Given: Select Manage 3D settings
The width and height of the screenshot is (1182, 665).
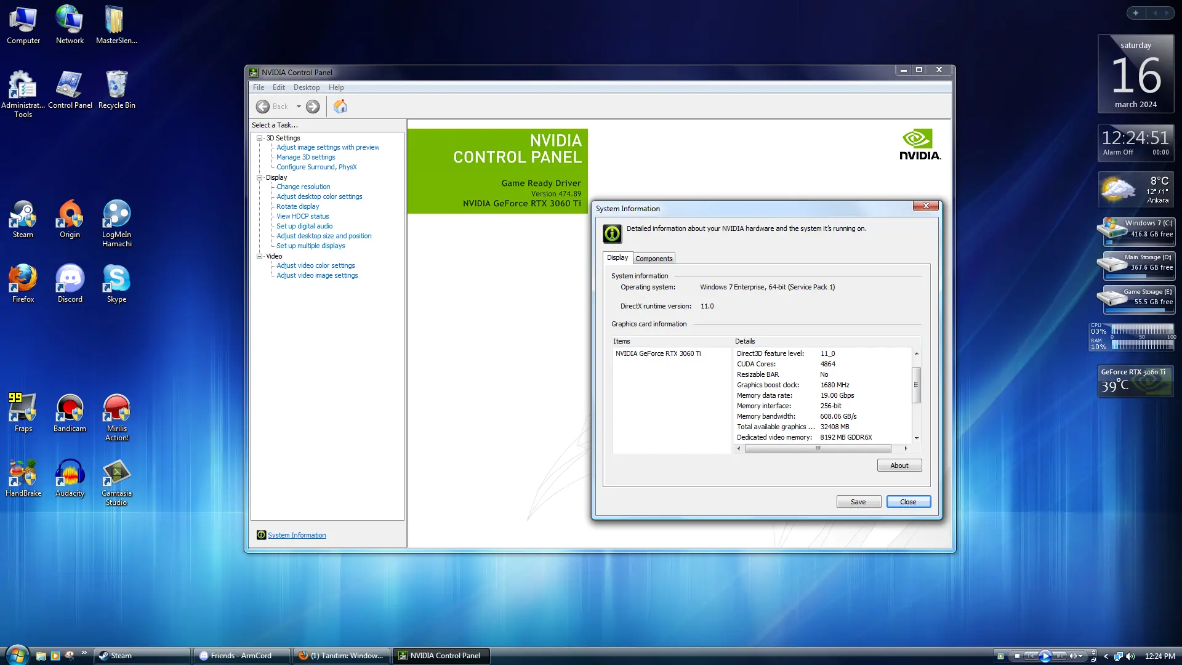Looking at the screenshot, I should [305, 157].
